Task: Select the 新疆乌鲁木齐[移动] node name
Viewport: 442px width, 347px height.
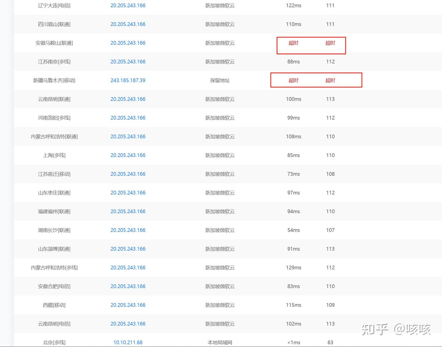Action: 54,80
